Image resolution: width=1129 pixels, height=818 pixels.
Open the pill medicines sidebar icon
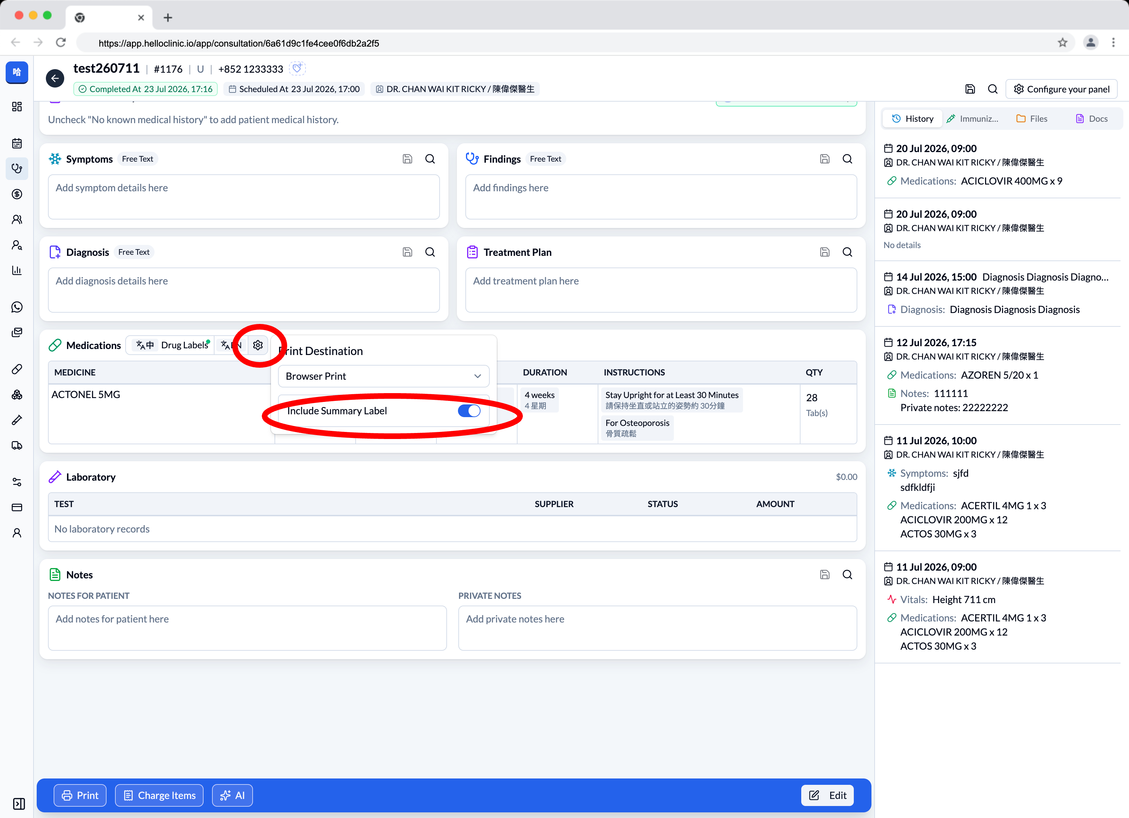(x=17, y=369)
